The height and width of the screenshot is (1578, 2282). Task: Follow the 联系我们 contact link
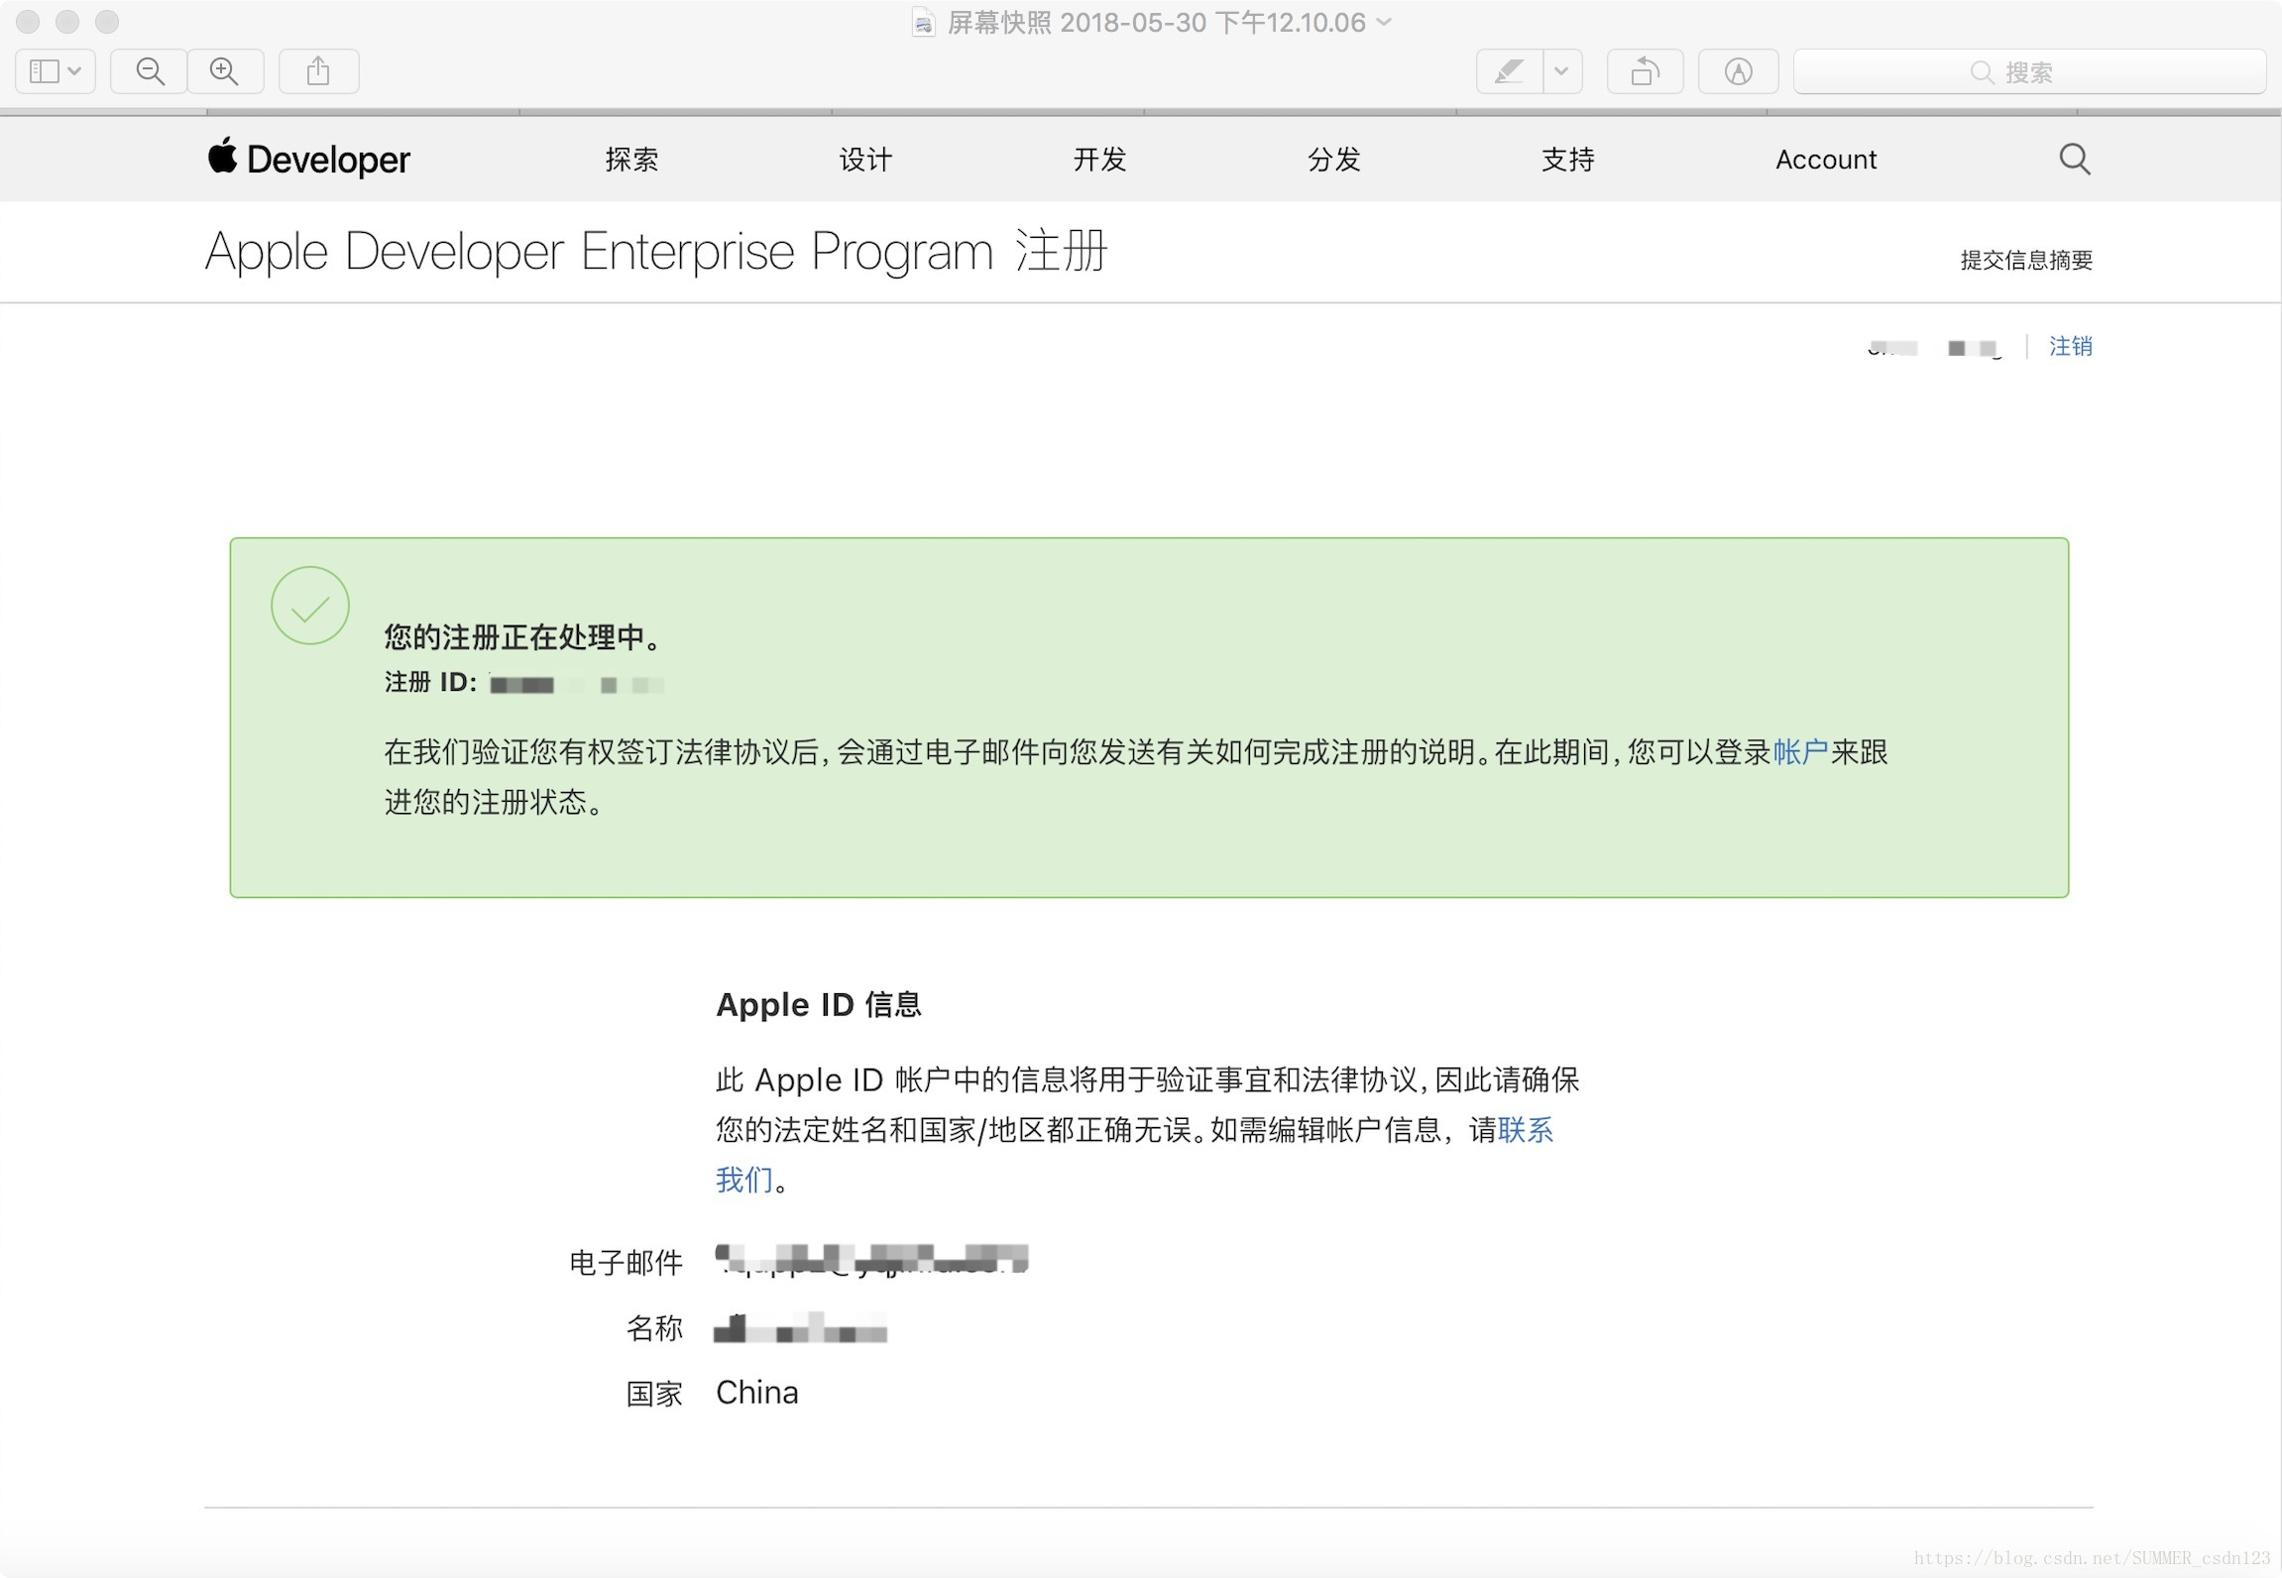[1525, 1130]
